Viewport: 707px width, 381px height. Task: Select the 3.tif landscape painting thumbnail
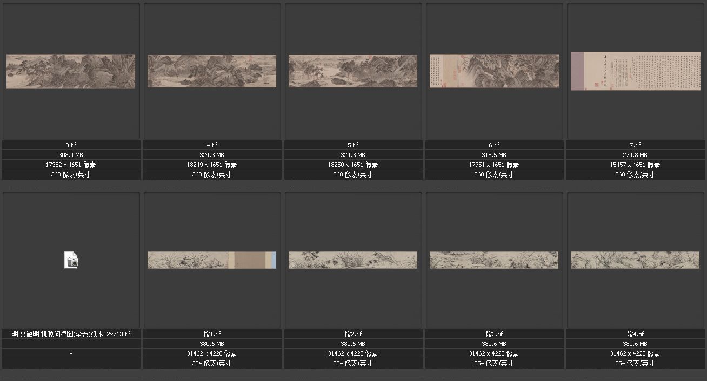[x=71, y=71]
